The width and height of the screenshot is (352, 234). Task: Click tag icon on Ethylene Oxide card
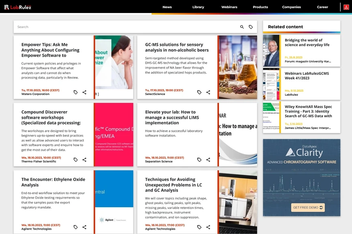76,227
